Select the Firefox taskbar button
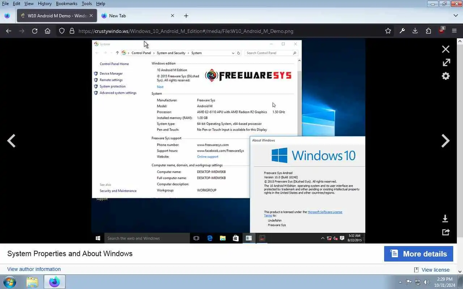This screenshot has height=289, width=463. (x=55, y=282)
